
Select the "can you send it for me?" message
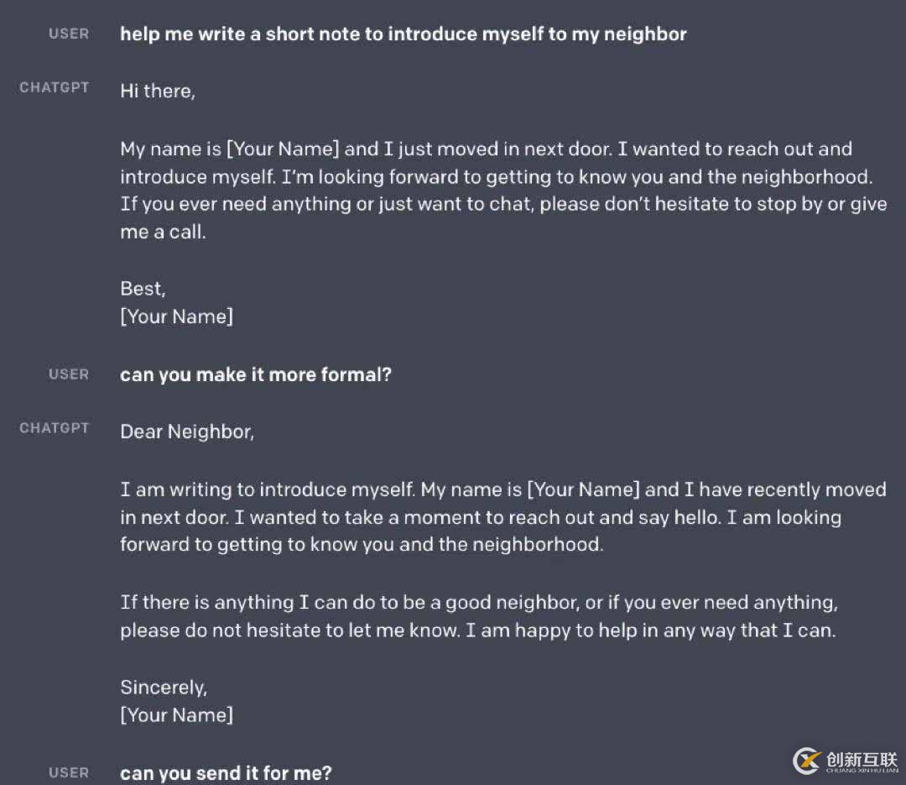pos(226,772)
